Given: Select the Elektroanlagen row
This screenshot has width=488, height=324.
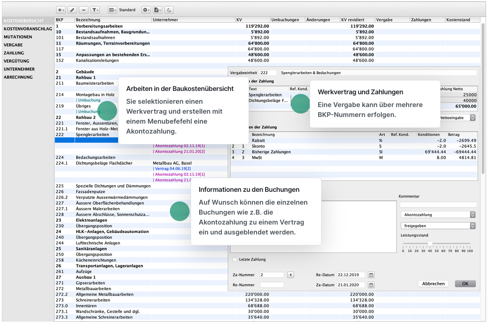Looking at the screenshot, I should pyautogui.click(x=141, y=220).
